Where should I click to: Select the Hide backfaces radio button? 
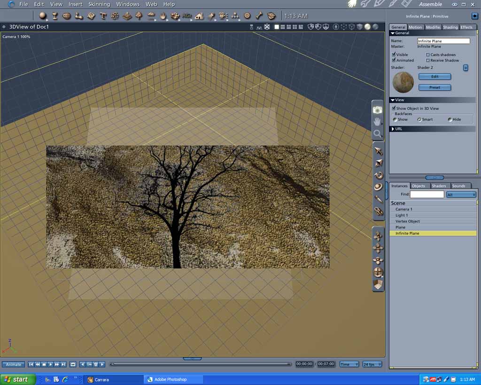450,119
